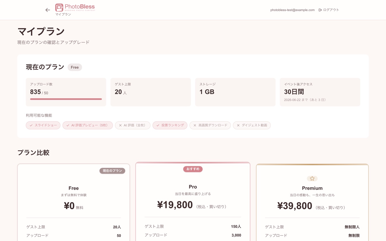This screenshot has width=386, height=241.
Task: Click the 1 GB storage value
Action: 207,92
